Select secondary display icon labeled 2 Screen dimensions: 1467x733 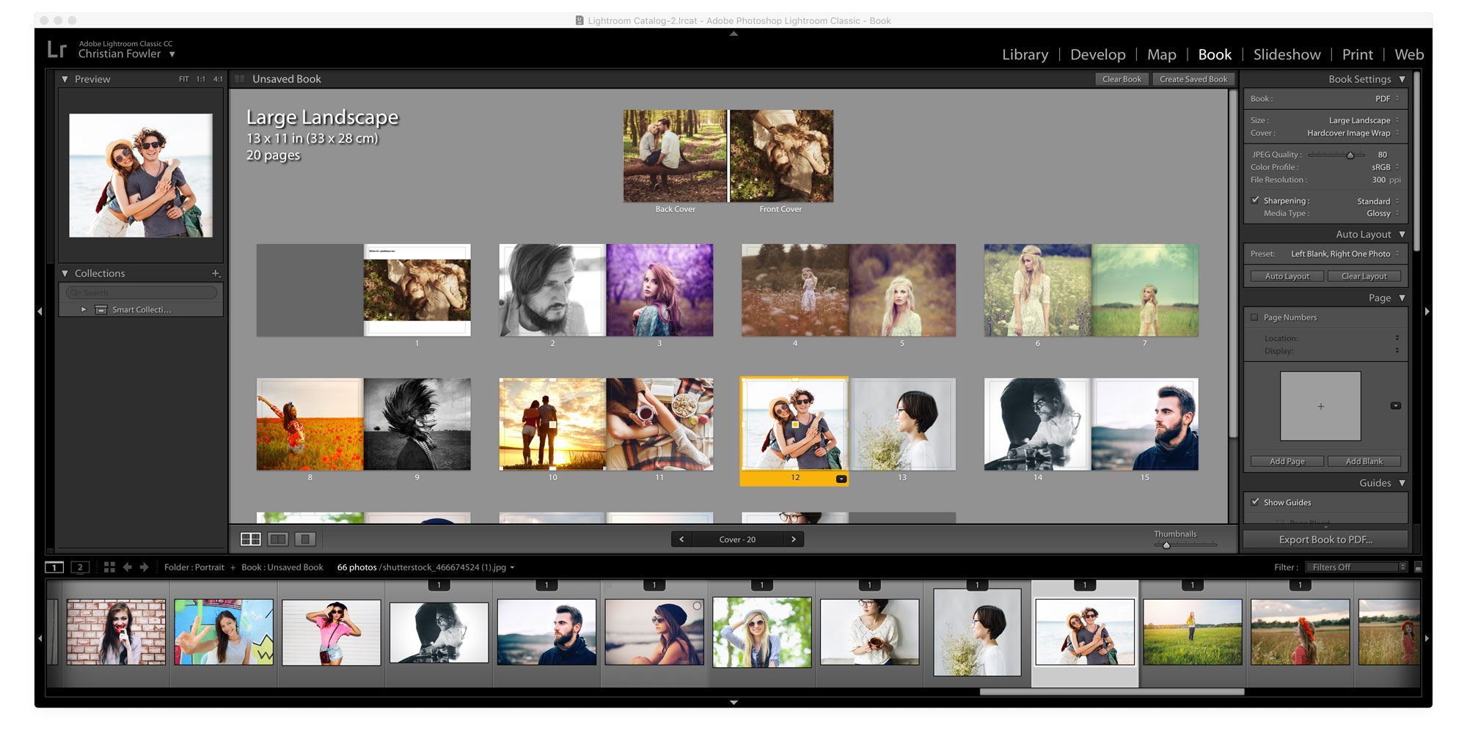pos(79,567)
